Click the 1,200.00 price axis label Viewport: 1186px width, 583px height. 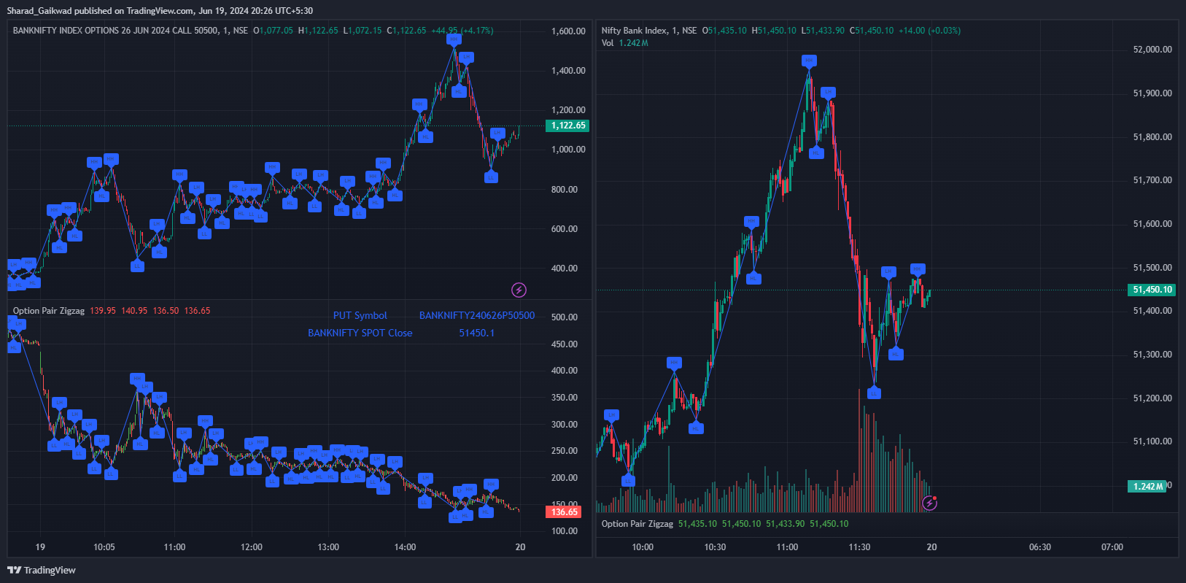click(x=568, y=110)
